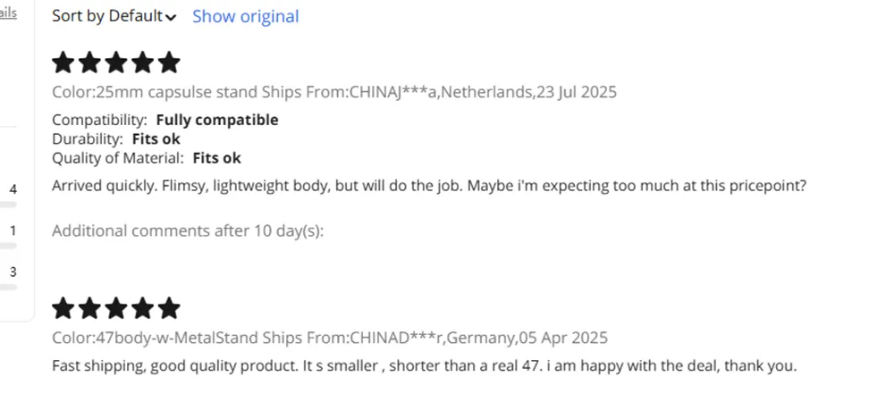Click the rating bar with count 3

[9, 286]
